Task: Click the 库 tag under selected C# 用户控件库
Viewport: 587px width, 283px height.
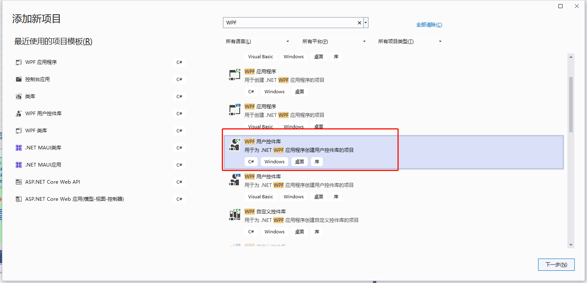Action: (x=317, y=162)
